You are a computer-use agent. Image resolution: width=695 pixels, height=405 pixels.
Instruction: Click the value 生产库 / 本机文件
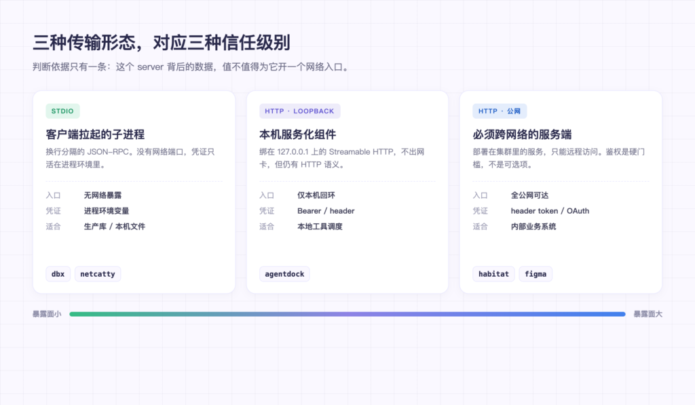pos(114,227)
